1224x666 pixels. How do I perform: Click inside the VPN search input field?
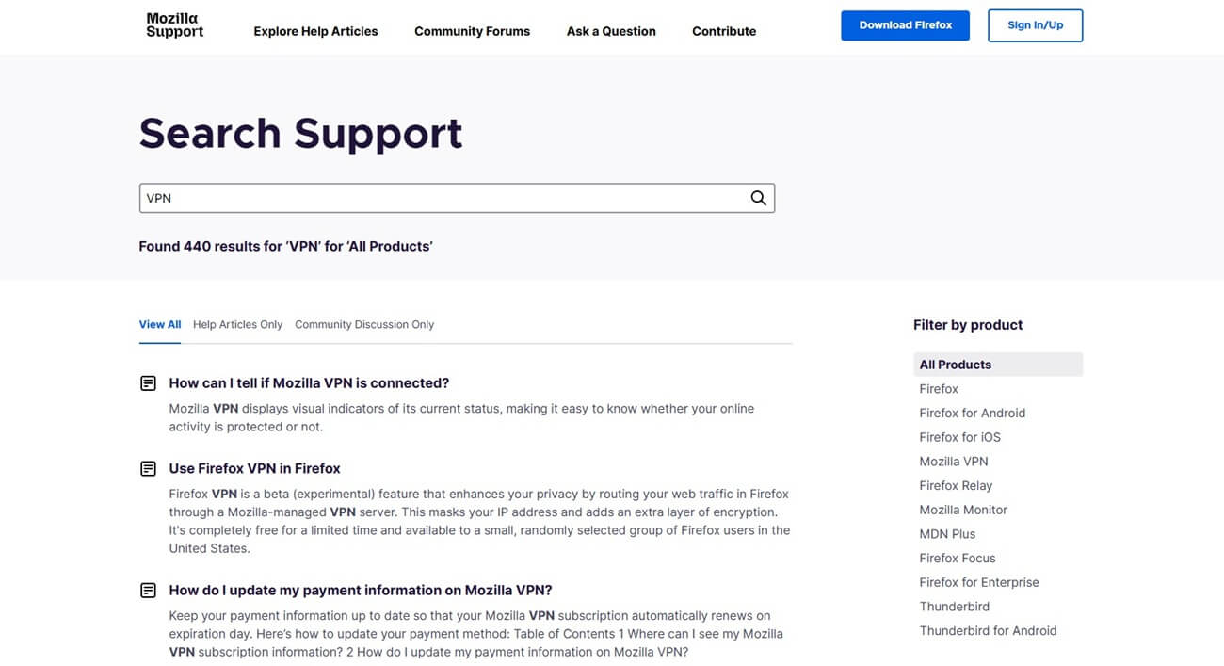coord(424,198)
